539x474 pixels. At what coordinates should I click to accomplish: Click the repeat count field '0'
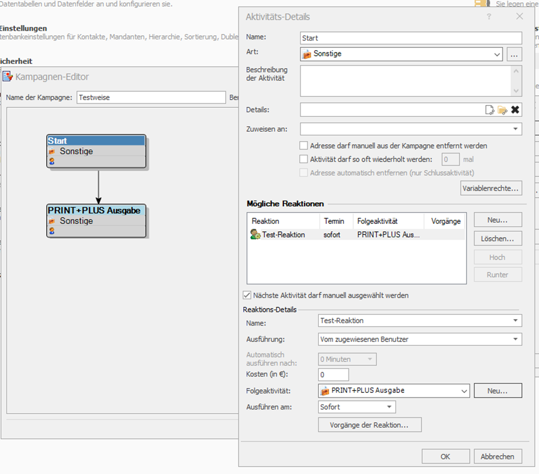pos(451,159)
